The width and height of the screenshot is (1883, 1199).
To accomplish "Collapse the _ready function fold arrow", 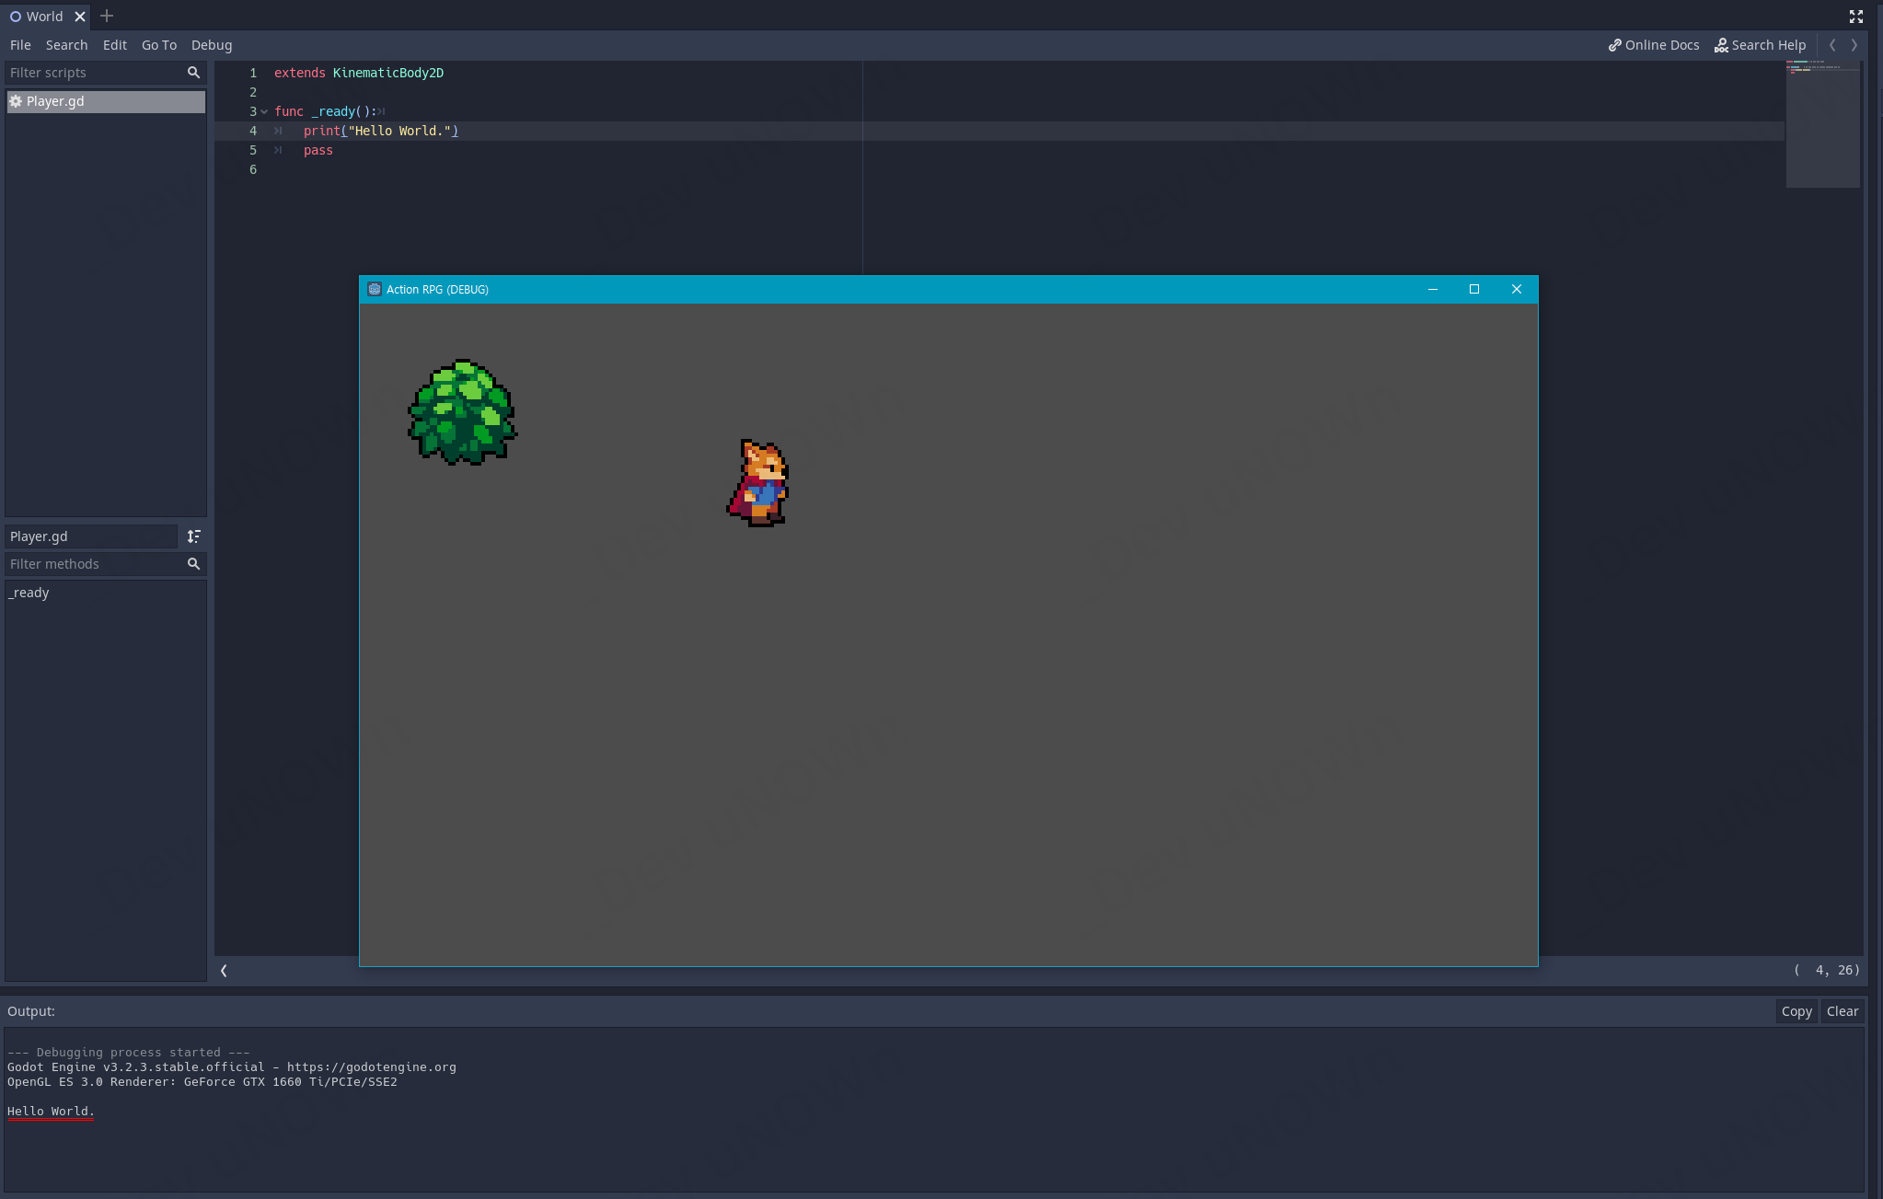I will [264, 112].
